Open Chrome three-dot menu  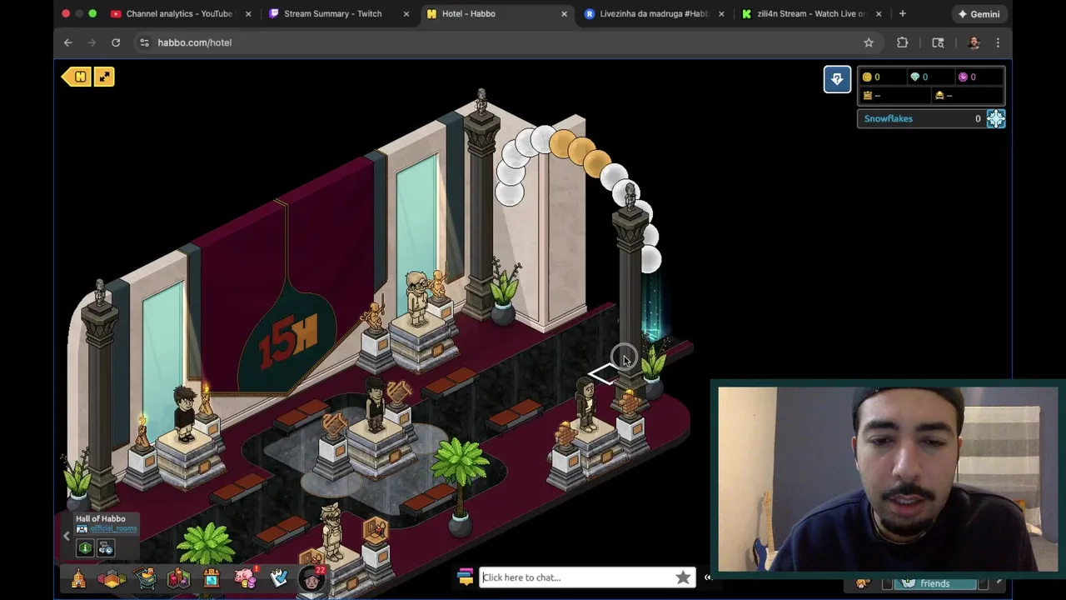click(x=998, y=42)
